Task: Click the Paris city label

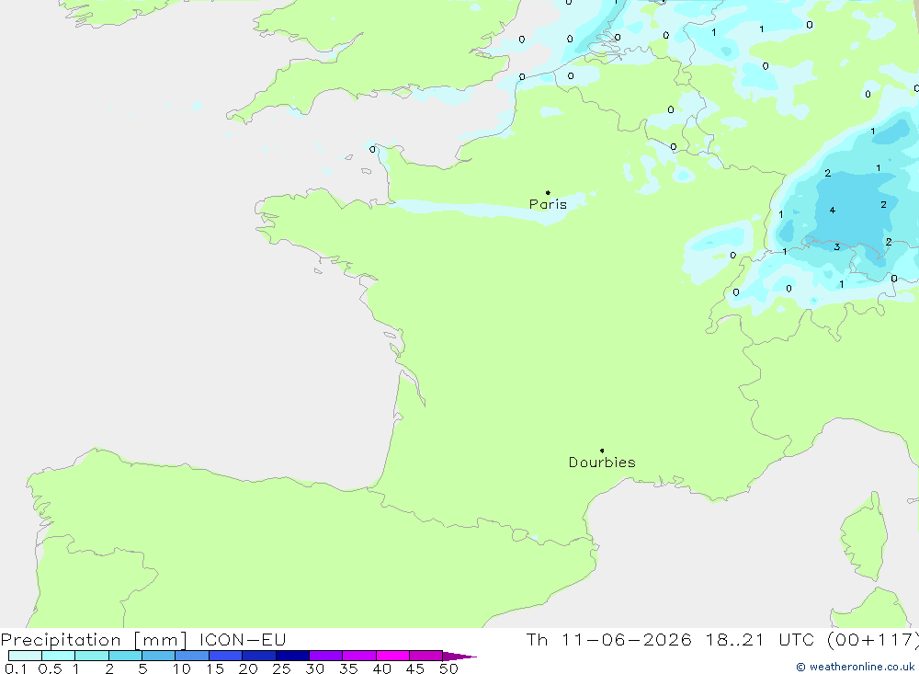Action: (x=548, y=204)
